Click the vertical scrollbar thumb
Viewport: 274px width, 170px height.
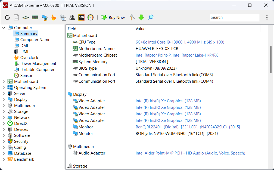270,60
